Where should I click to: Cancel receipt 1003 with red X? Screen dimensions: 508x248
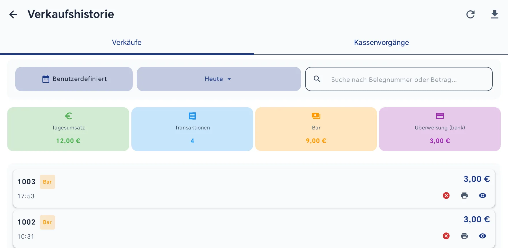446,196
